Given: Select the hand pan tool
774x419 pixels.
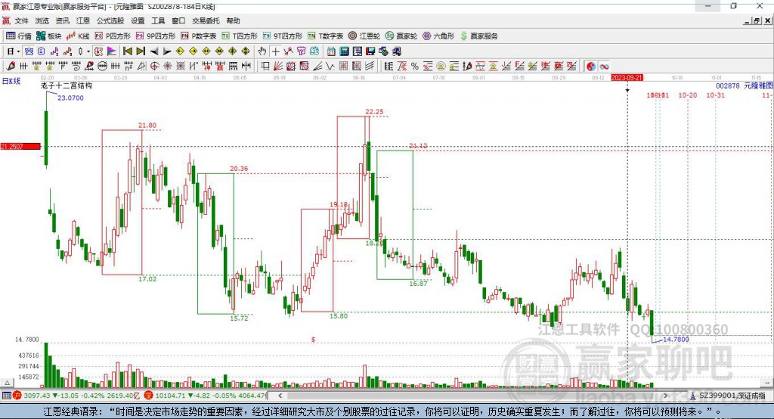Looking at the screenshot, I should click(x=262, y=51).
